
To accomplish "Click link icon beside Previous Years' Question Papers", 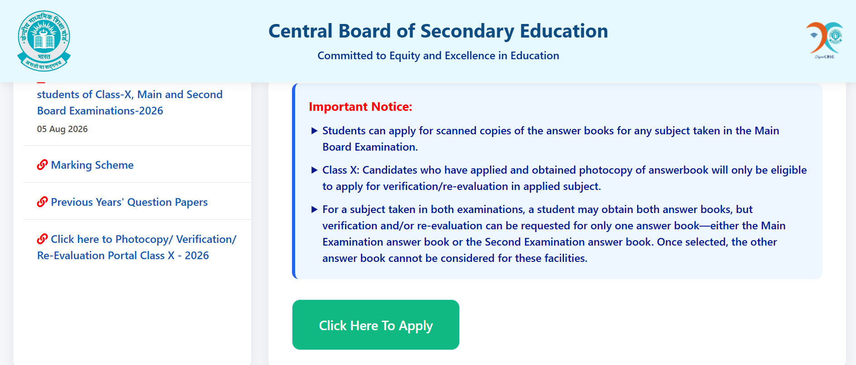I will pyautogui.click(x=42, y=202).
